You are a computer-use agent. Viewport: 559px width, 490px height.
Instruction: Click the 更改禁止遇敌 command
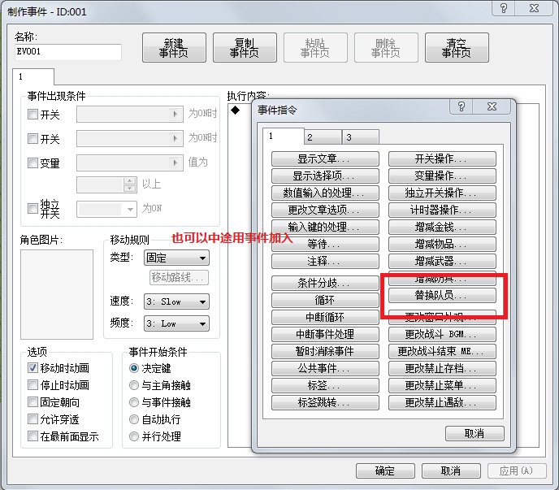pyautogui.click(x=442, y=402)
